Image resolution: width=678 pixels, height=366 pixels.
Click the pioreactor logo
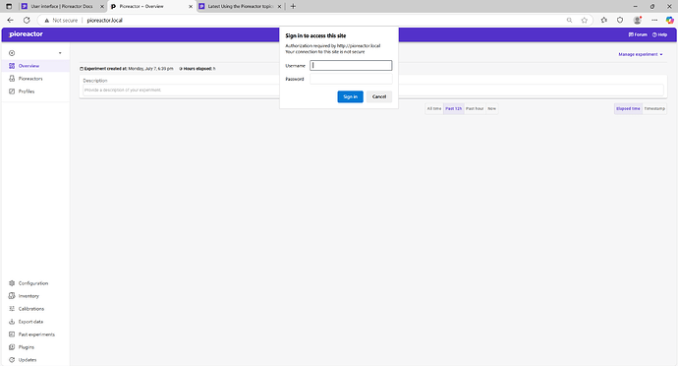coord(26,33)
